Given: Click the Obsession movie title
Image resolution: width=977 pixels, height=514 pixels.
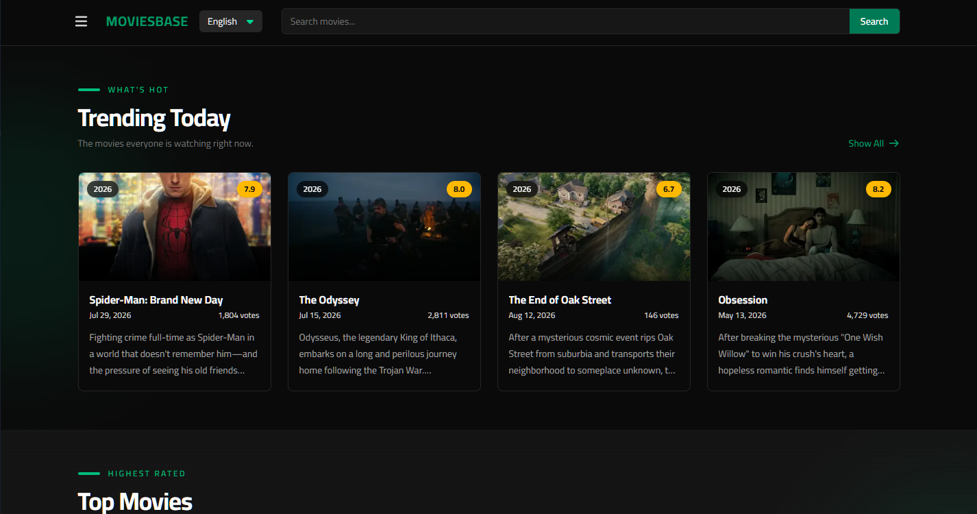Looking at the screenshot, I should tap(743, 299).
